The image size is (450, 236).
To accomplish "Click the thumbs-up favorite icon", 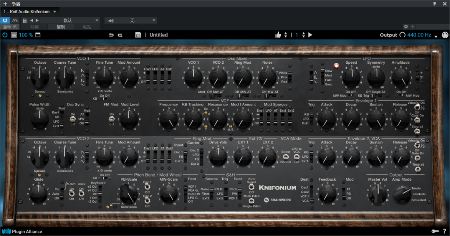I will pyautogui.click(x=278, y=35).
